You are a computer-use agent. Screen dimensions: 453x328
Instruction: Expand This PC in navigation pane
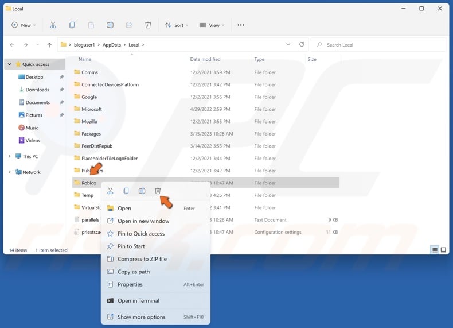click(10, 156)
